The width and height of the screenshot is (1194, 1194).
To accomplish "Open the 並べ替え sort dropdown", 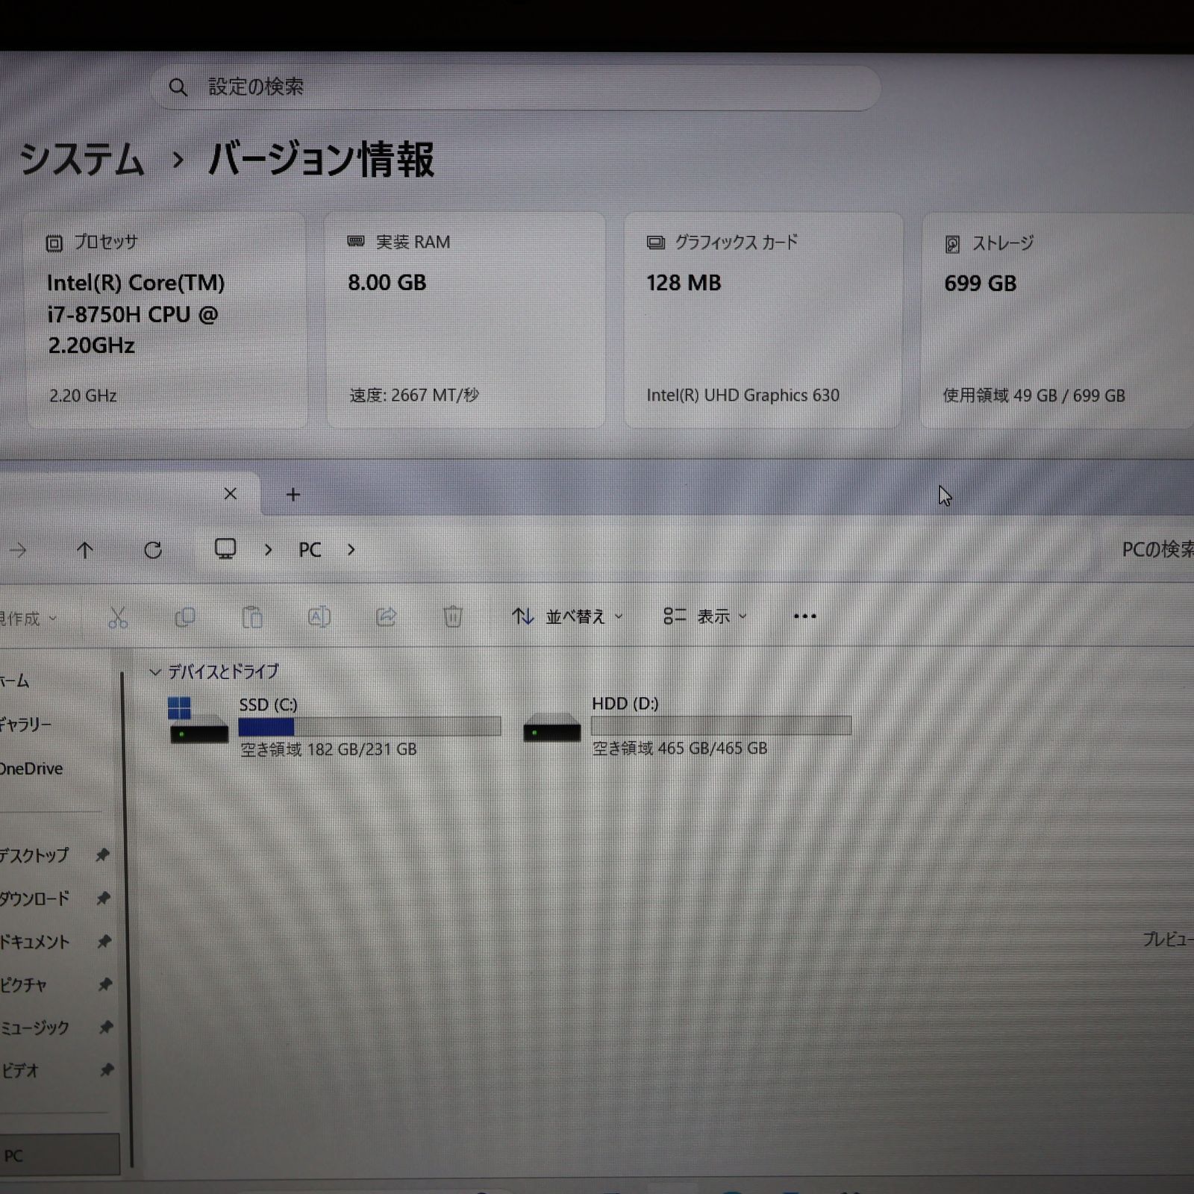I will (x=567, y=617).
